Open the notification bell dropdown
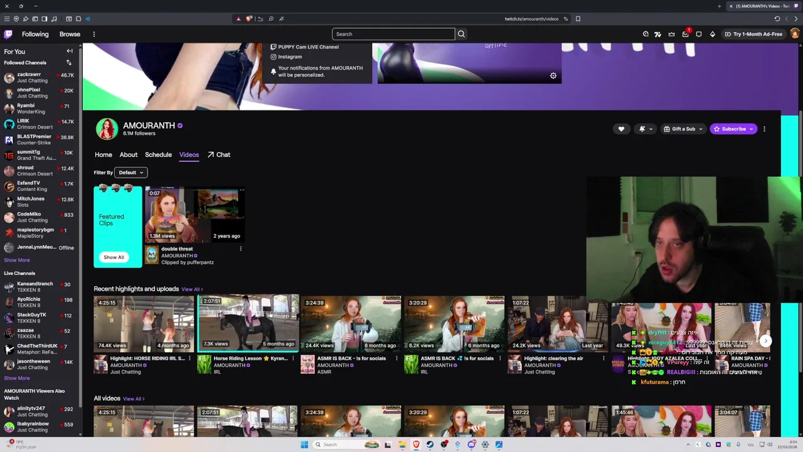The image size is (803, 452). (x=646, y=129)
